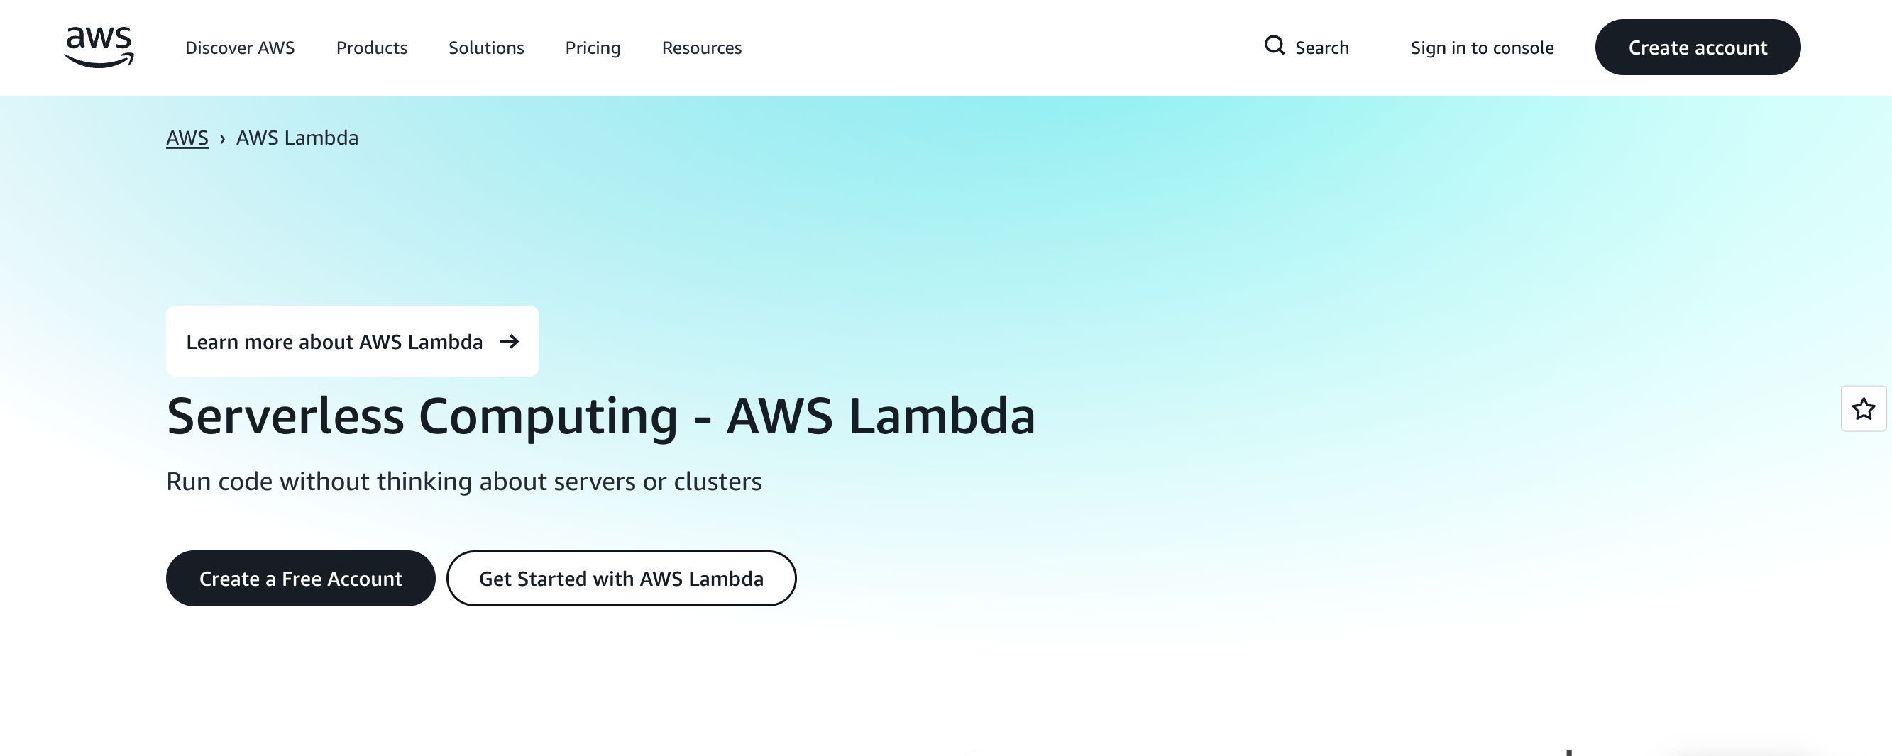Click the Serverless Computing - AWS Lambda heading
1892x756 pixels.
click(x=600, y=416)
